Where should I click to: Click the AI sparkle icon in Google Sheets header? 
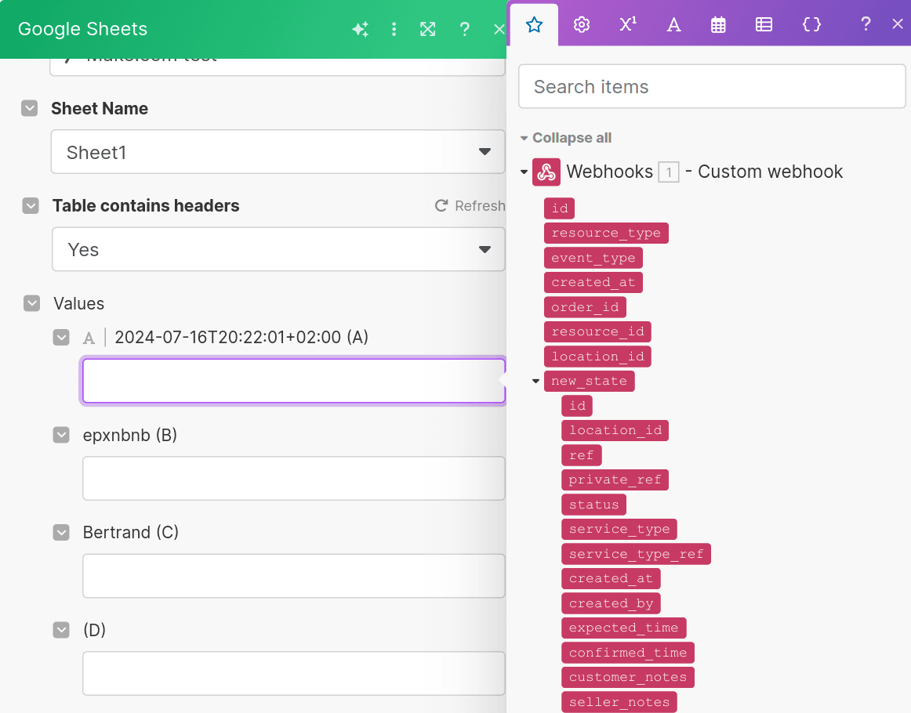point(360,28)
